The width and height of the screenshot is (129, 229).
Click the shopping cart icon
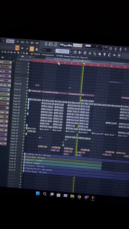point(119,55)
